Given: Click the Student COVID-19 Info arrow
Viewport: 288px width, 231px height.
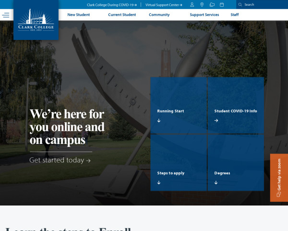Looking at the screenshot, I should click(x=216, y=120).
